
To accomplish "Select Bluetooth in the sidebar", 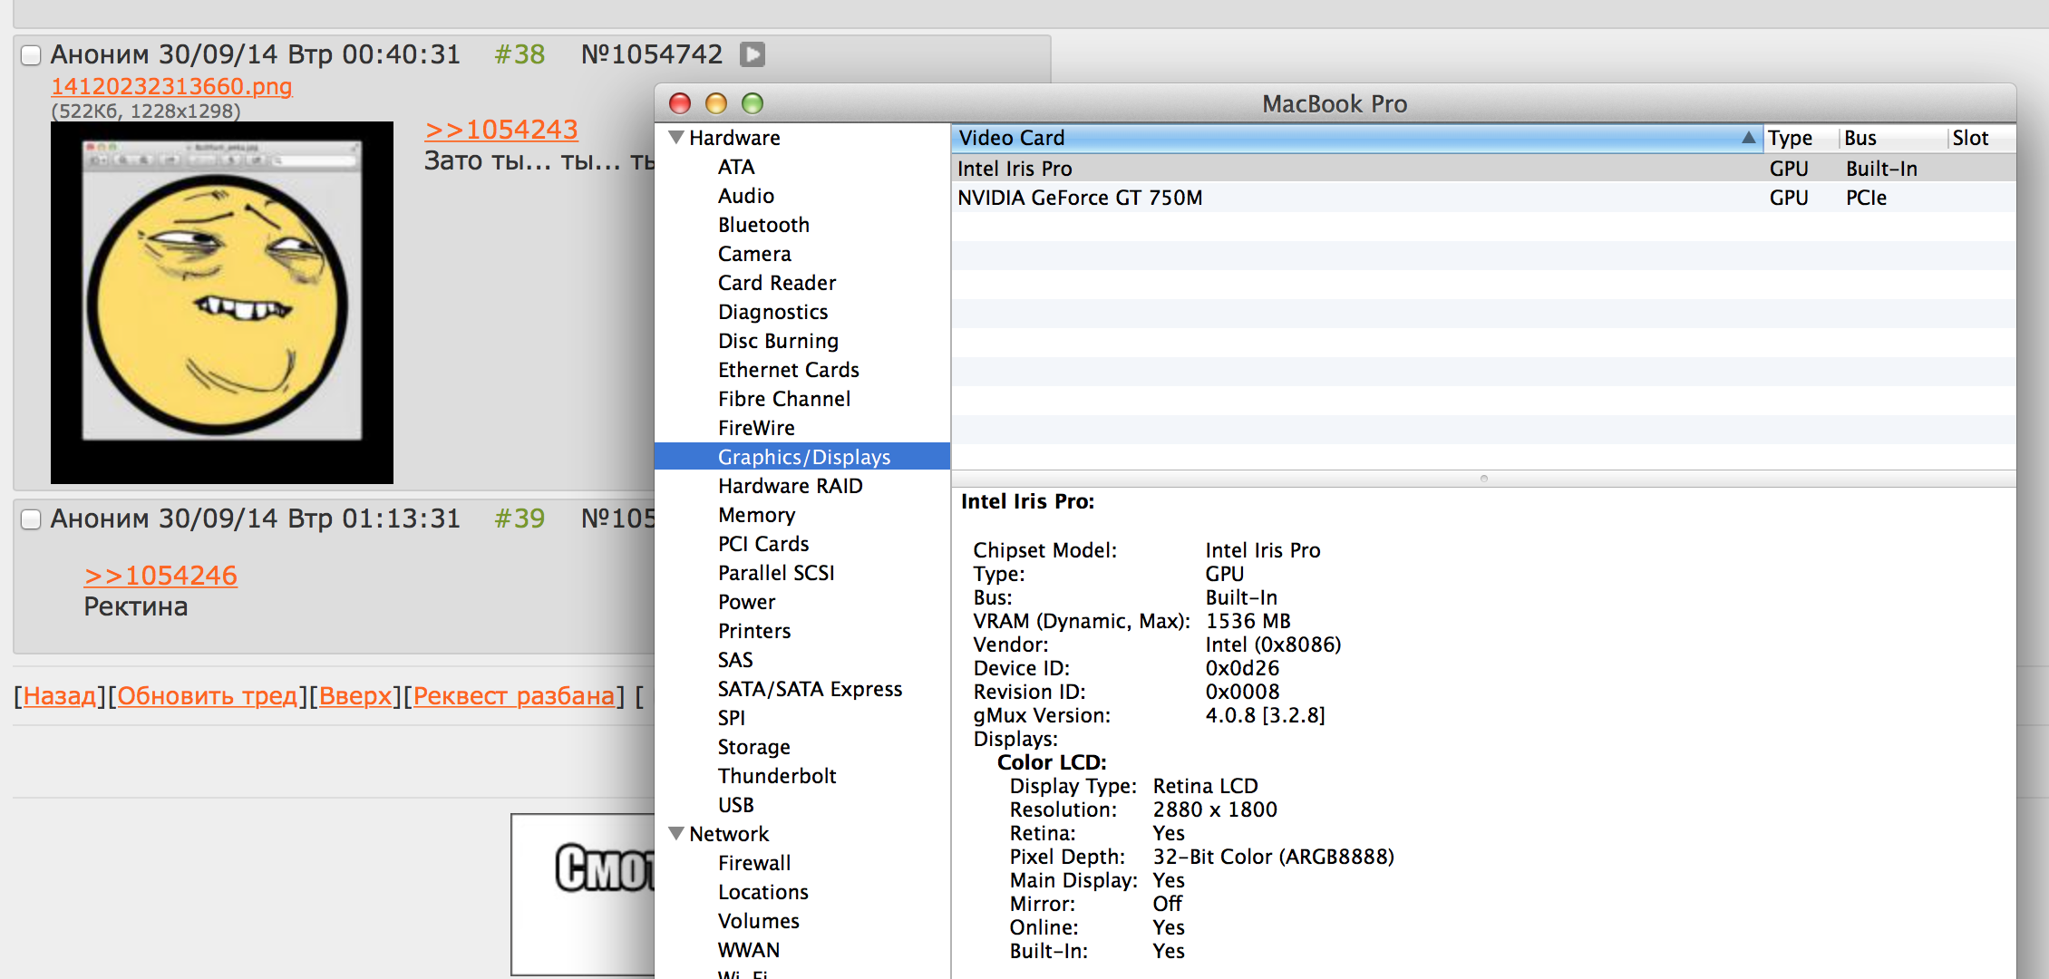I will pos(763,225).
